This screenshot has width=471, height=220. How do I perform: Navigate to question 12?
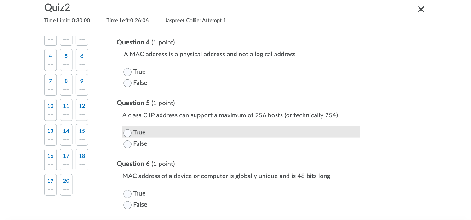pyautogui.click(x=82, y=109)
